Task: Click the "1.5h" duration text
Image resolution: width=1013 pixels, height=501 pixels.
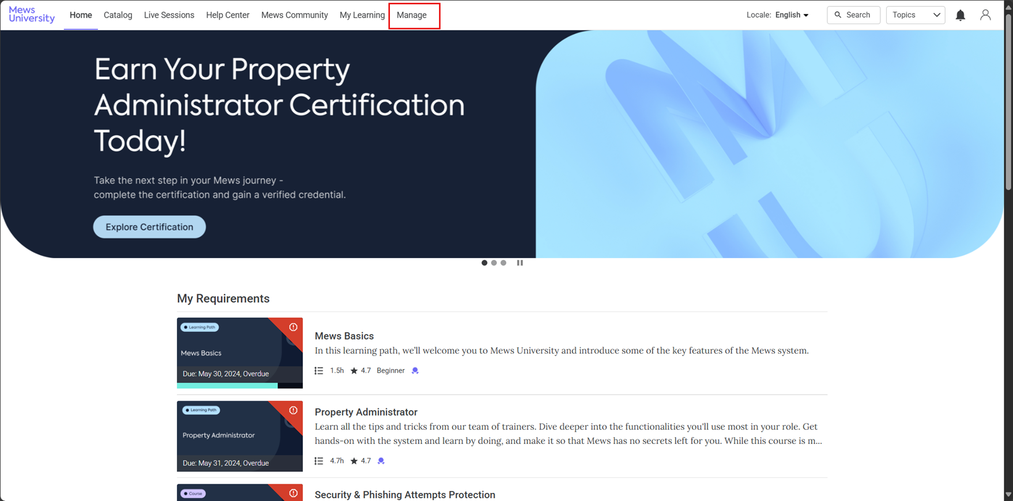Action: point(337,371)
